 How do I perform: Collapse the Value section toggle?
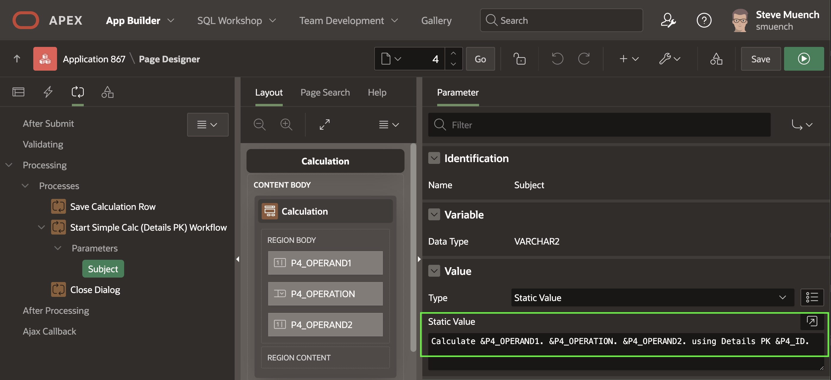coord(434,271)
